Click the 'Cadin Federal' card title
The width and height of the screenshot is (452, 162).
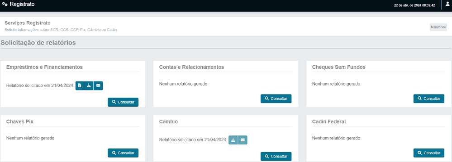pyautogui.click(x=329, y=121)
